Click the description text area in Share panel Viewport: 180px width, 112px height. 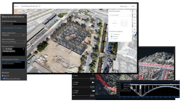13,65
